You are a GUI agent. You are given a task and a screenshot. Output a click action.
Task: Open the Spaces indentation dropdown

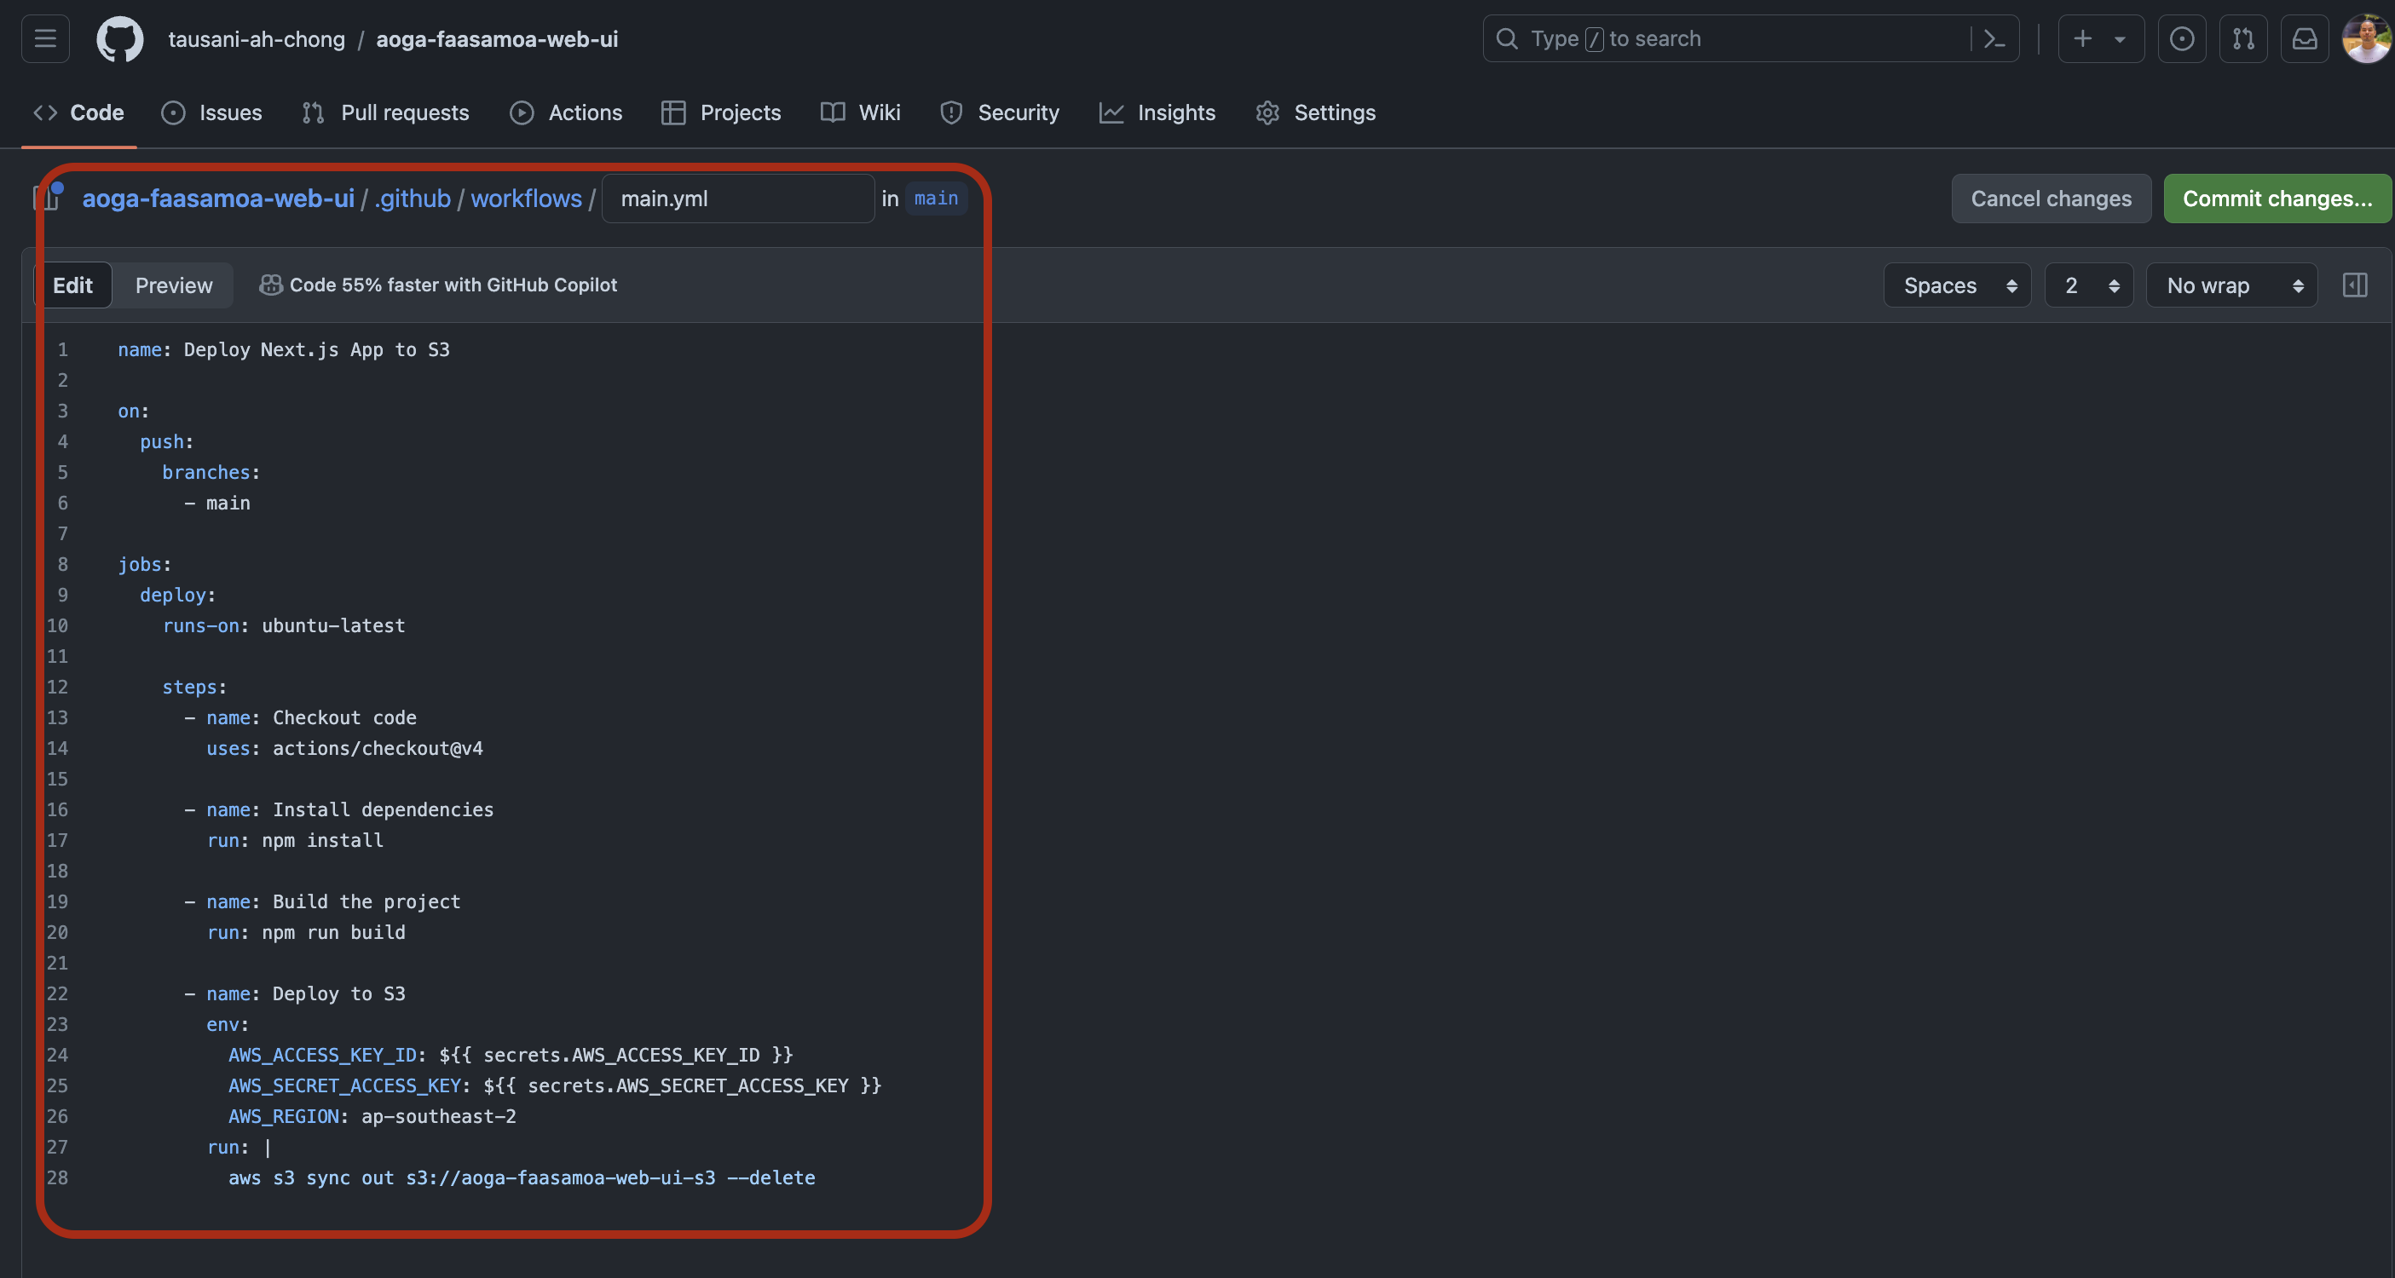(1956, 285)
